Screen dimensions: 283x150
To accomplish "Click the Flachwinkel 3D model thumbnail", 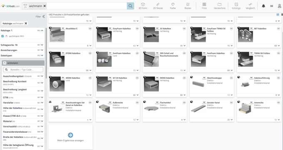I will [x=151, y=109].
